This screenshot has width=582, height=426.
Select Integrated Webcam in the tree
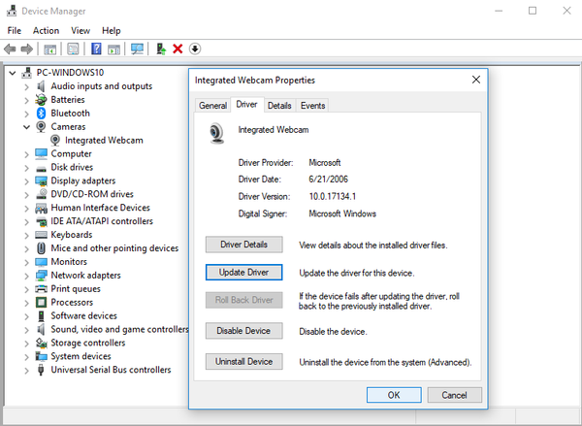pos(104,140)
